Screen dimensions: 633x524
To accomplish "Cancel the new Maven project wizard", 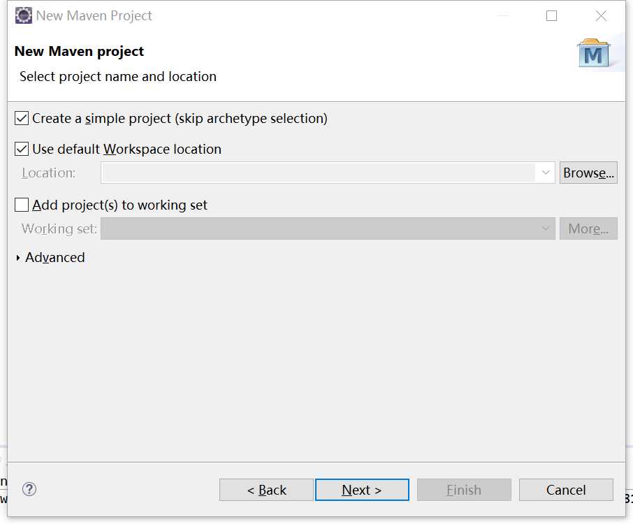I will point(566,490).
